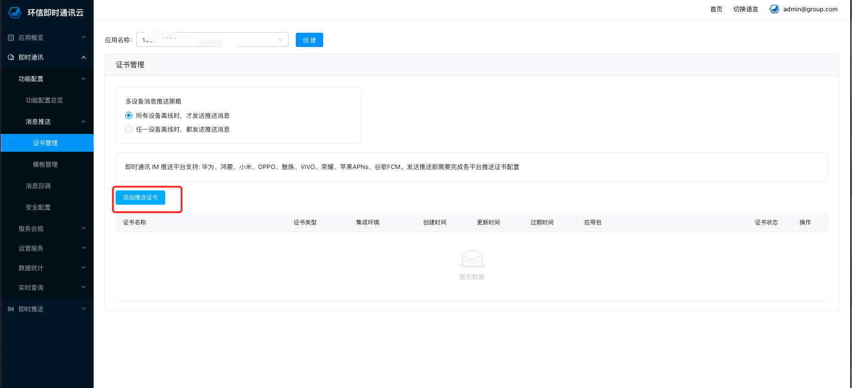852x388 pixels.
Task: Click the 添加推送证书 button
Action: (x=140, y=197)
